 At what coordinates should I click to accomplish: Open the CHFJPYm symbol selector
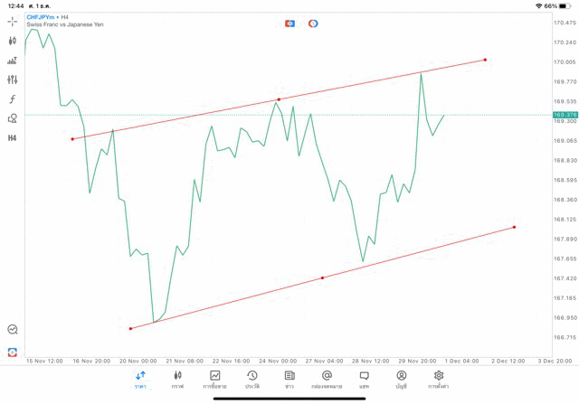(40, 17)
